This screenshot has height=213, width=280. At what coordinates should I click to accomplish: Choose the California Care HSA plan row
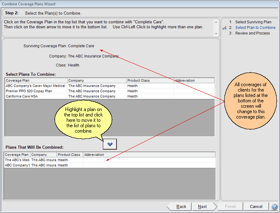pyautogui.click(x=25, y=96)
